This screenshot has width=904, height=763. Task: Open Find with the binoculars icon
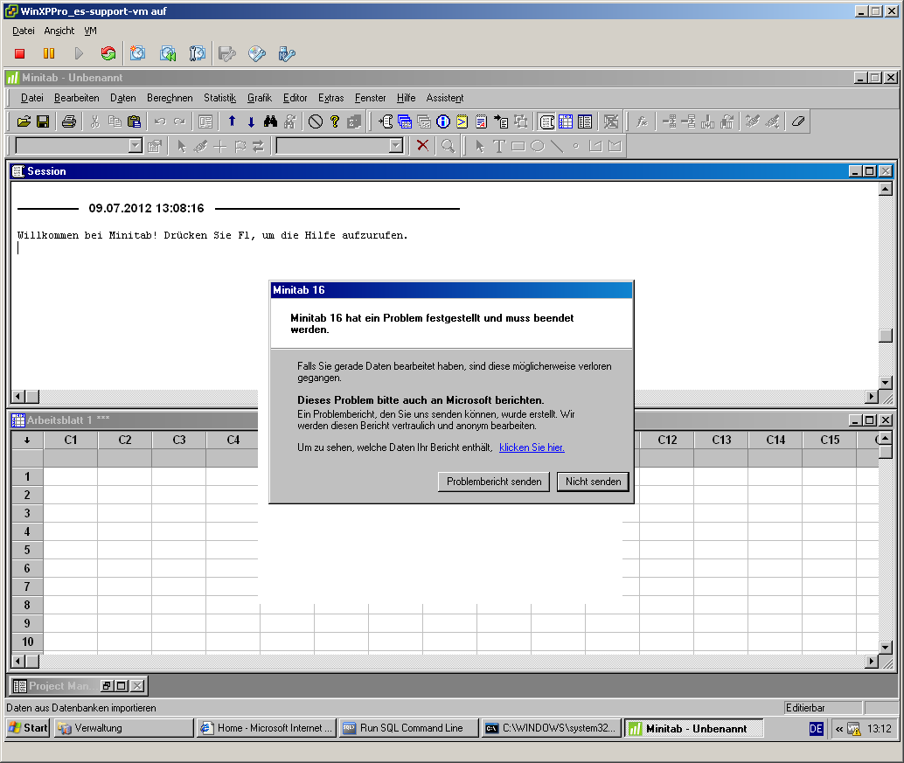point(270,121)
